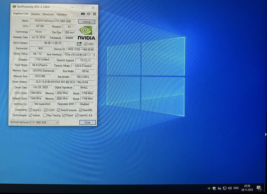Open the notification center icon
The width and height of the screenshot is (267, 194).
(259, 188)
